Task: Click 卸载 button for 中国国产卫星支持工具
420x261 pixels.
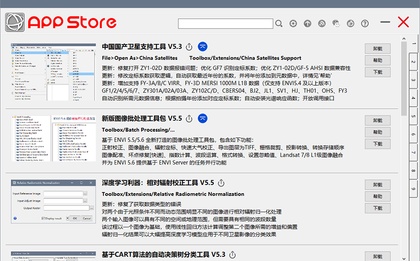Action: click(378, 49)
